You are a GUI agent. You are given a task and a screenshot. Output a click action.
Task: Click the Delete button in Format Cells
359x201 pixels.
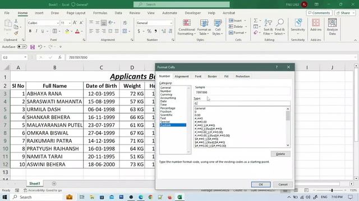280,154
